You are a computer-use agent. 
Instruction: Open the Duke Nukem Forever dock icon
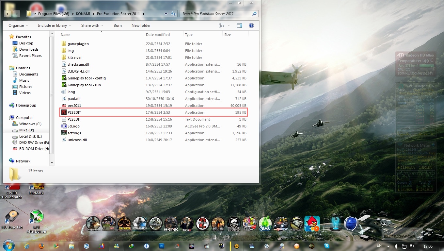point(124,224)
